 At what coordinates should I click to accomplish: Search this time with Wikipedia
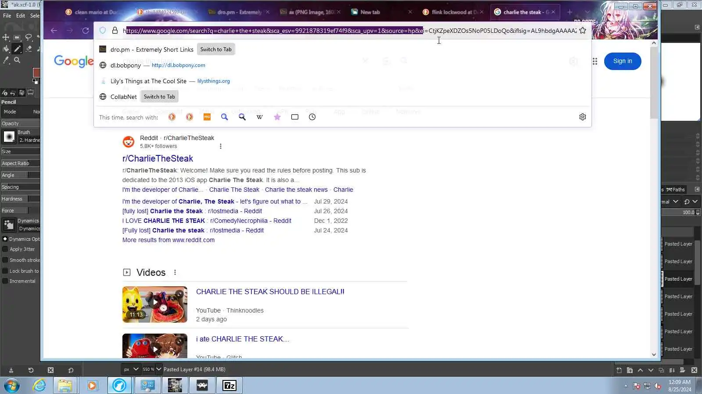tap(260, 117)
